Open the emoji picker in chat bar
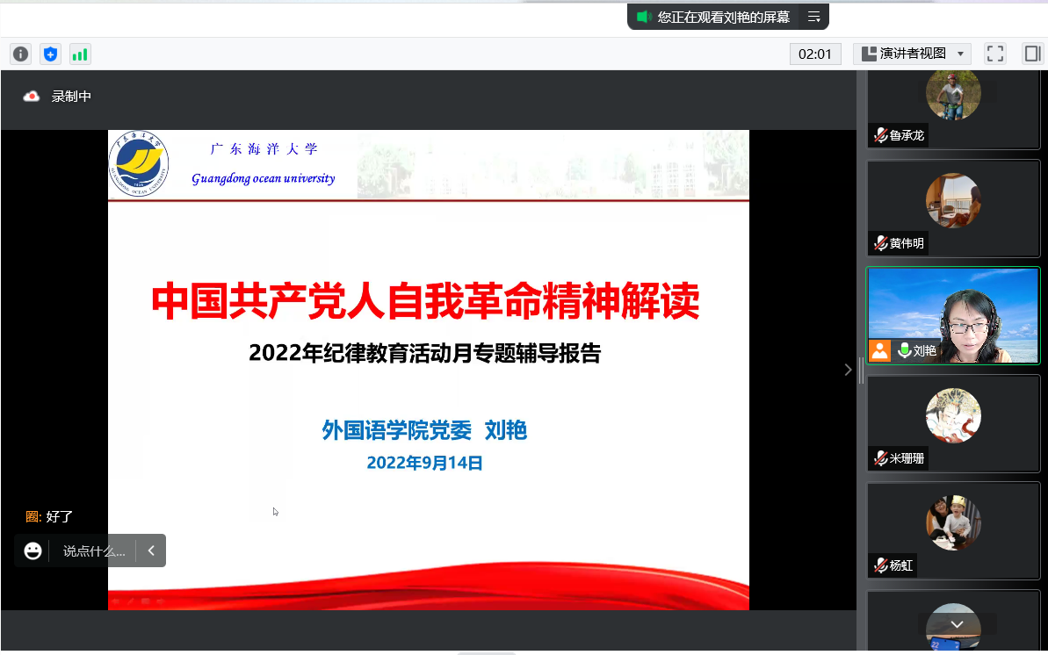 (x=33, y=551)
